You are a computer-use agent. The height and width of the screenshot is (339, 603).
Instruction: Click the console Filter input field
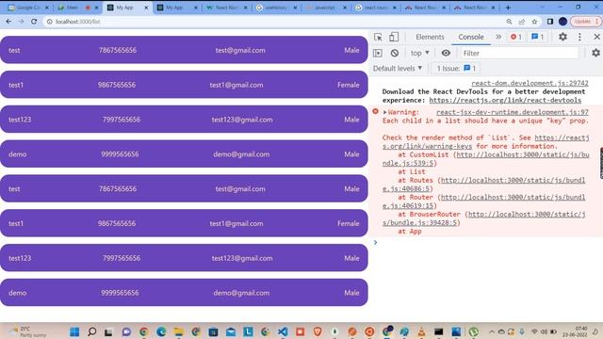tap(519, 53)
